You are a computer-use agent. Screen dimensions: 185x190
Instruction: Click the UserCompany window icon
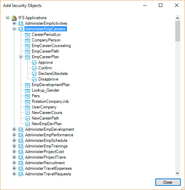click(28, 107)
